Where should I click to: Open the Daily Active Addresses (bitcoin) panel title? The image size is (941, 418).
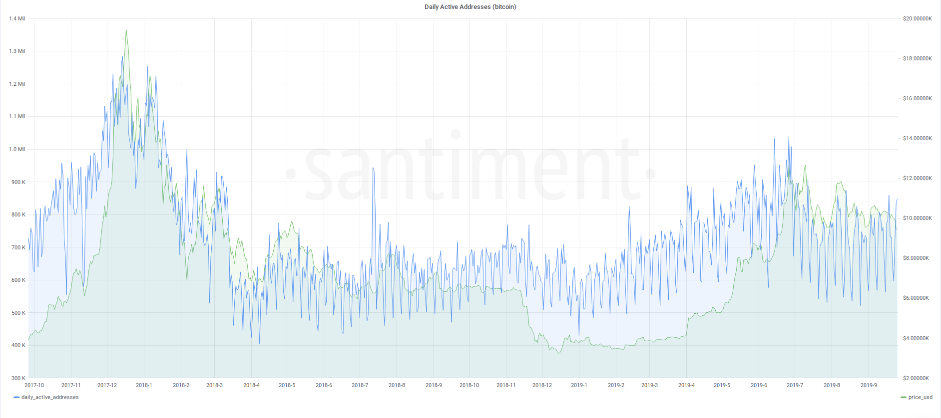pyautogui.click(x=470, y=7)
